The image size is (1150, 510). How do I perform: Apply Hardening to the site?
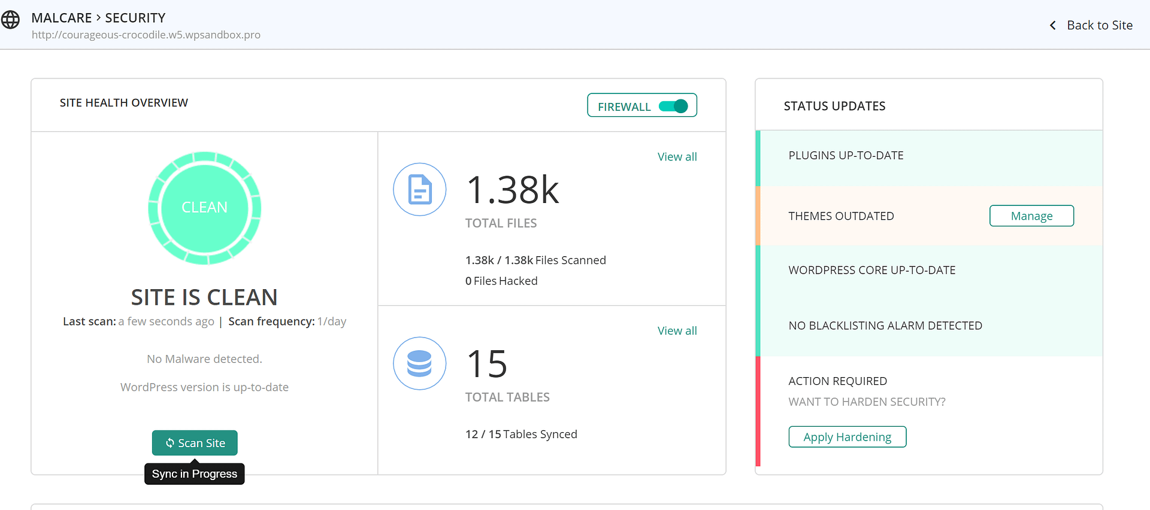[x=847, y=437]
